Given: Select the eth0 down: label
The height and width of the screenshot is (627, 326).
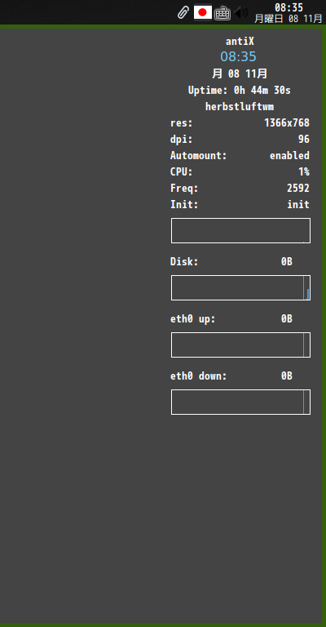Looking at the screenshot, I should click(x=199, y=376).
